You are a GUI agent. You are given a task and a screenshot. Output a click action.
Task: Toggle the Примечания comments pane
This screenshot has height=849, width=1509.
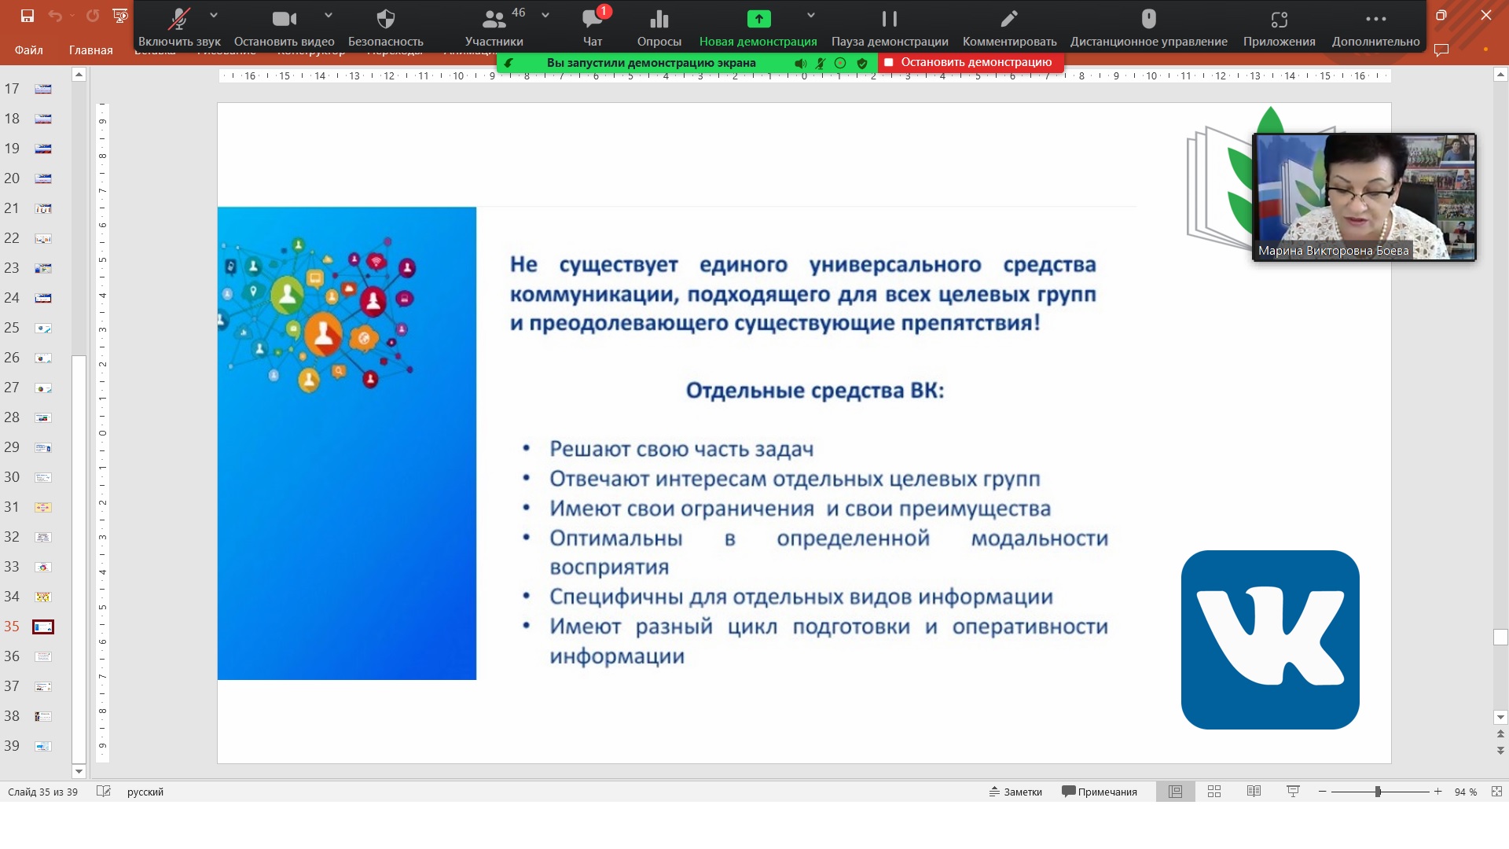point(1100,792)
